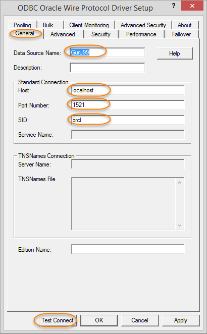Switch to the Advanced tab

pos(63,34)
